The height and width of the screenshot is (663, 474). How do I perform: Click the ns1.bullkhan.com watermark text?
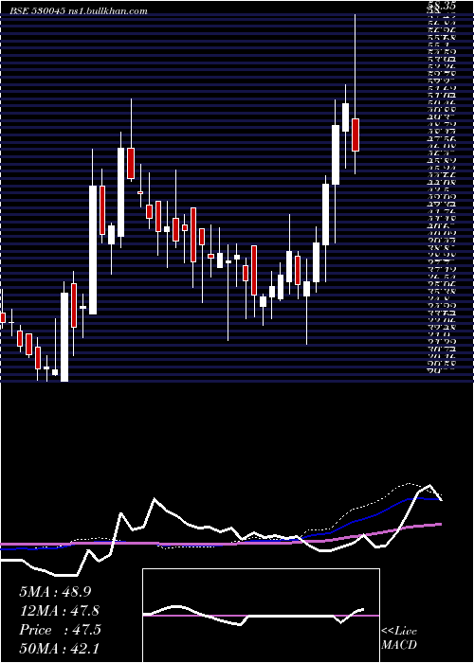tap(106, 11)
